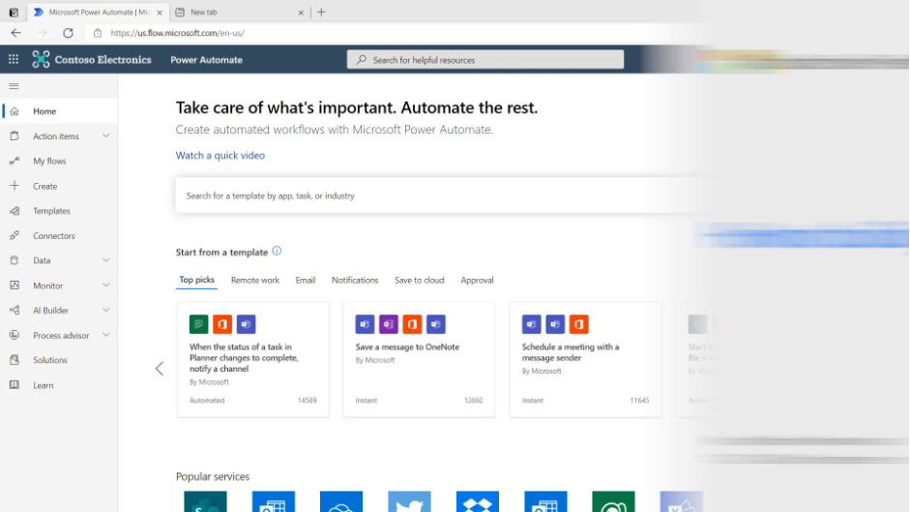Screen dimensions: 910x512
Task: Expand the Data section chevron
Action: pyautogui.click(x=105, y=259)
